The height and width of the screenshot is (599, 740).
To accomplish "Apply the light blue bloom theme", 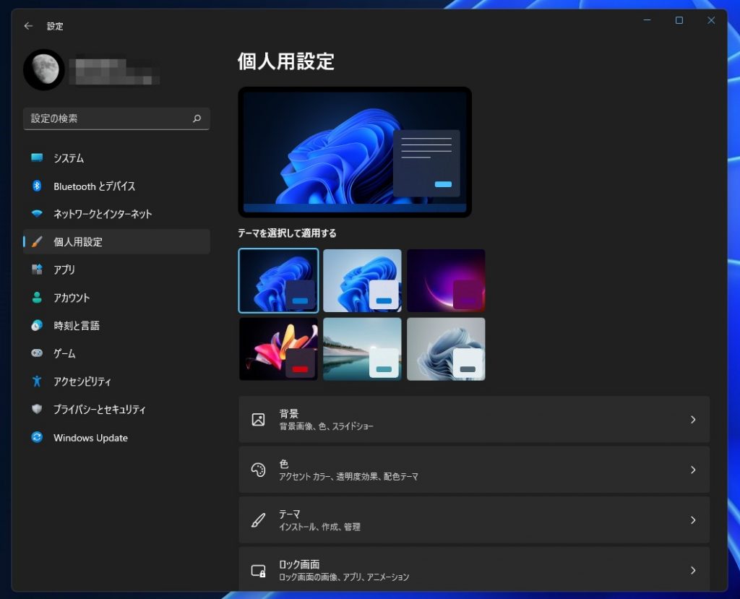I will pyautogui.click(x=362, y=280).
